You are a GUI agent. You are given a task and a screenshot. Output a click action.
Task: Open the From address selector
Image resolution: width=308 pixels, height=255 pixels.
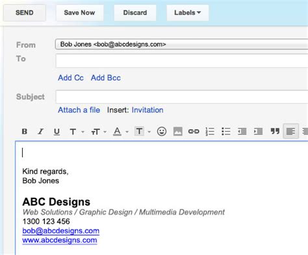tap(181, 44)
